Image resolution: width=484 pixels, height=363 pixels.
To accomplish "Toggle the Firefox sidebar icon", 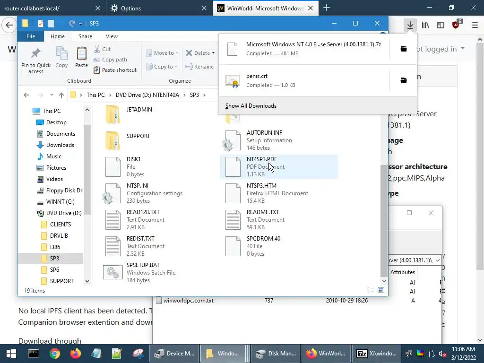I will tap(441, 25).
